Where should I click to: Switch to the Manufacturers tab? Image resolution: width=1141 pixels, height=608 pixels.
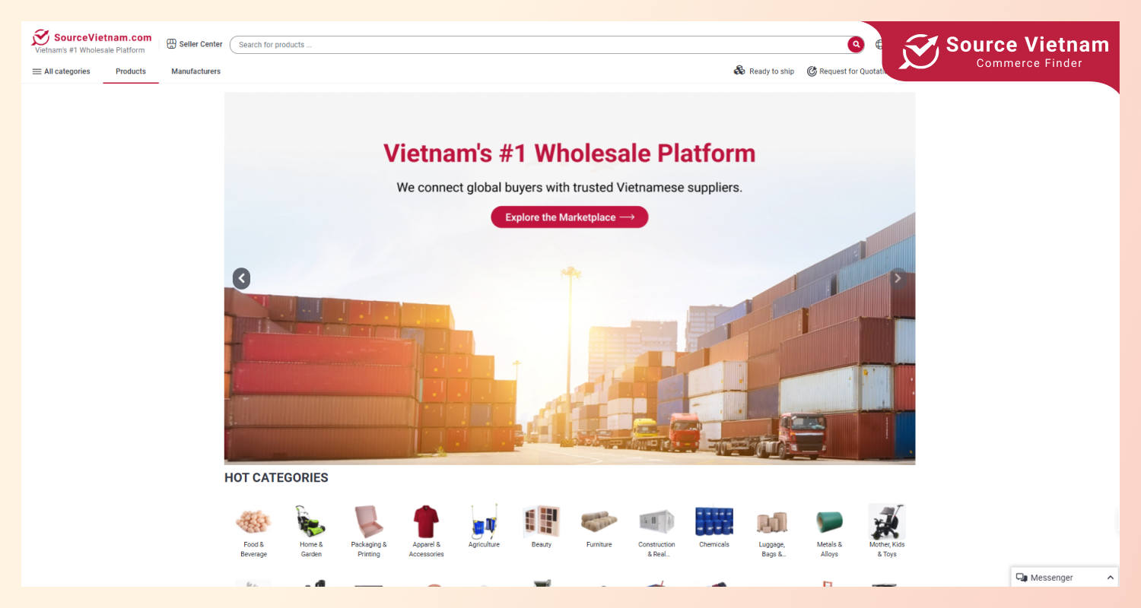195,71
